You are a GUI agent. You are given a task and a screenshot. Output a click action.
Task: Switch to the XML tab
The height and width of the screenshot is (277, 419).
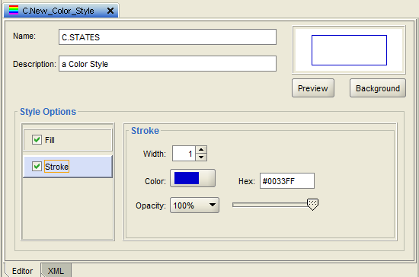coord(56,271)
